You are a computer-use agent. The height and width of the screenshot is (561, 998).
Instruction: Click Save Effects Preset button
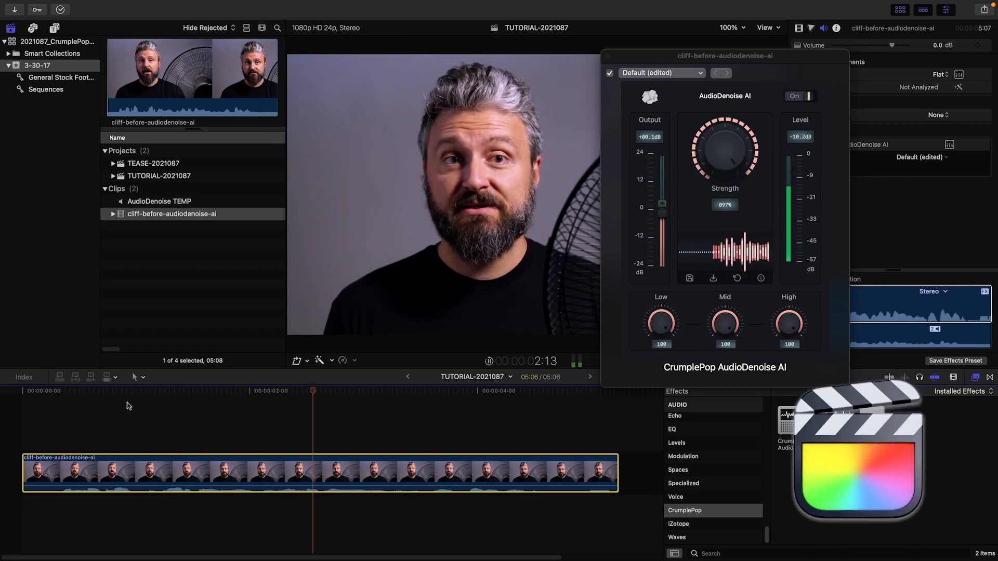955,361
